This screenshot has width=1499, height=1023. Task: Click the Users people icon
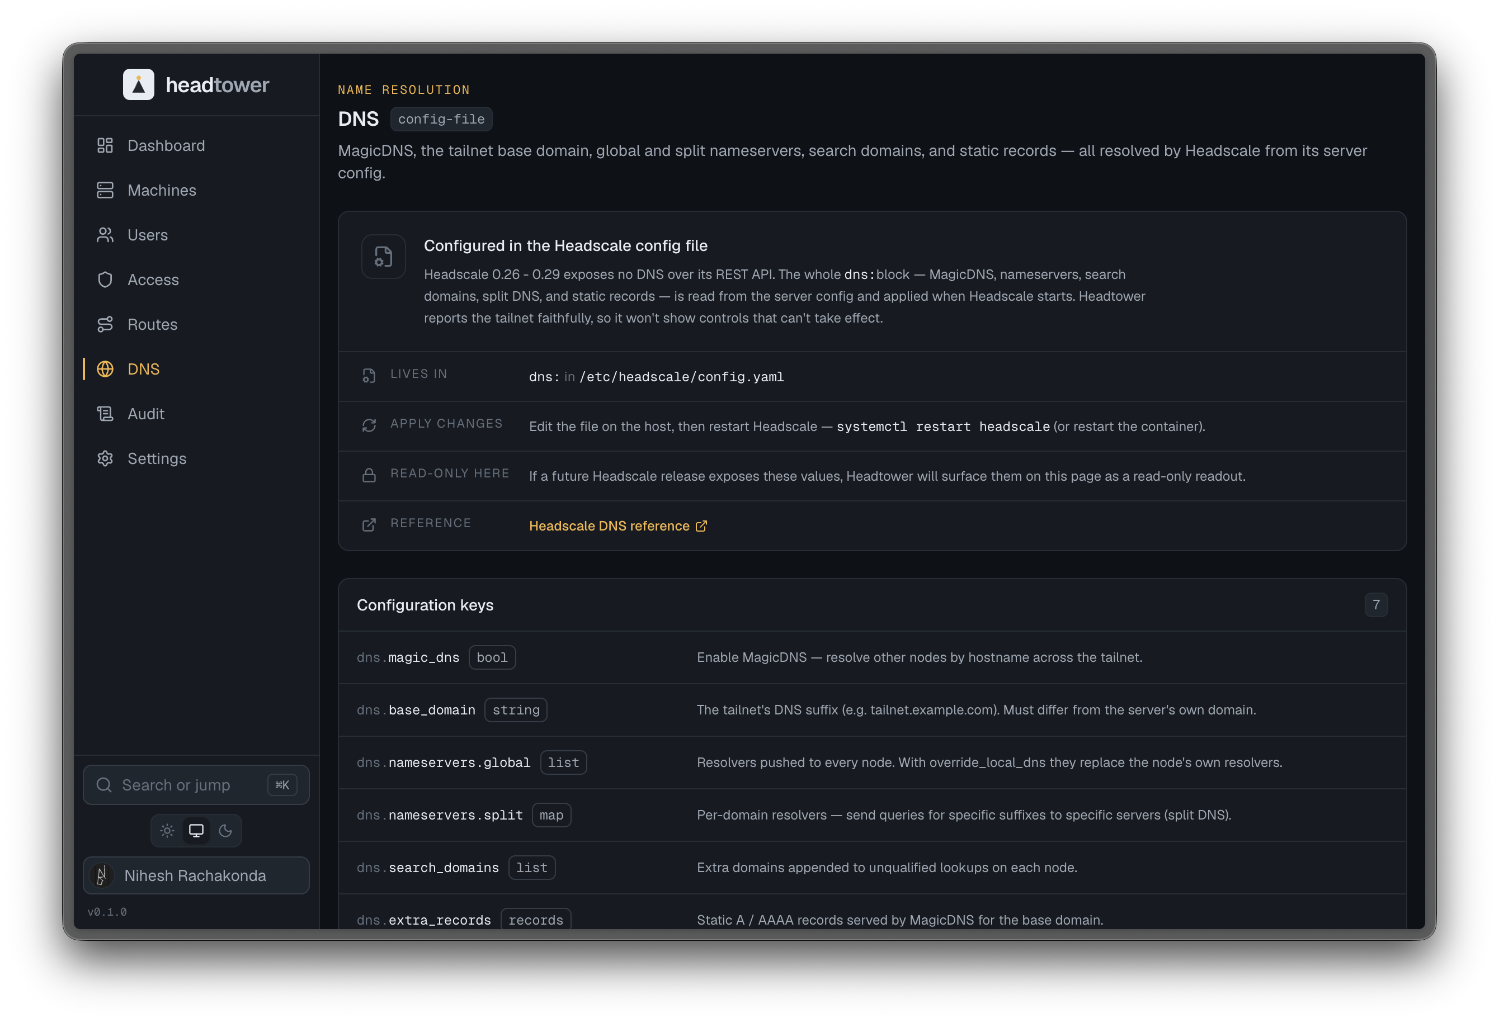[x=105, y=235]
